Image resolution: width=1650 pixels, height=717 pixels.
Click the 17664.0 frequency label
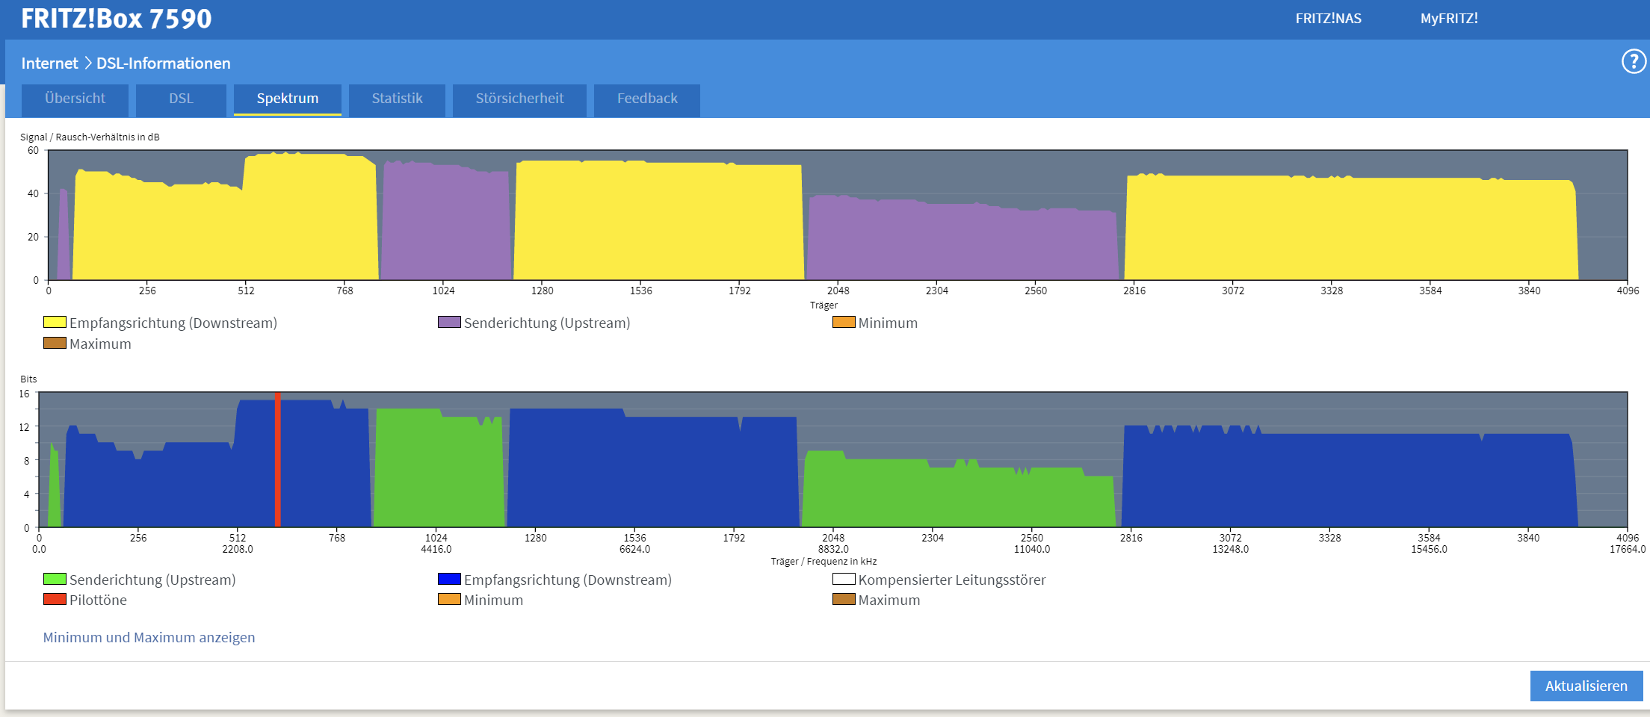click(x=1628, y=549)
